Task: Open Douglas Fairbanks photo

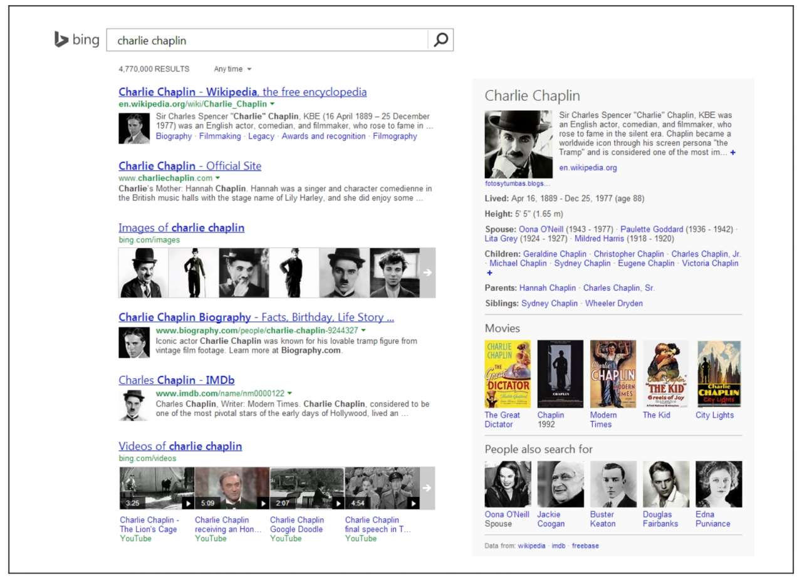Action: click(x=666, y=484)
